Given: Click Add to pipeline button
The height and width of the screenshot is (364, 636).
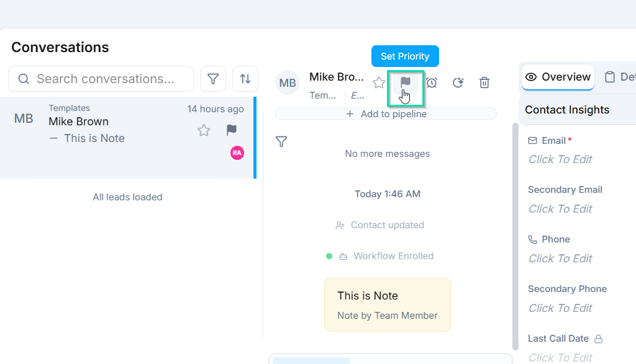Looking at the screenshot, I should 386,114.
